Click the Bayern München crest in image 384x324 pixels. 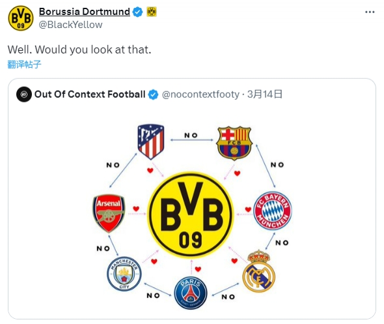click(x=273, y=211)
